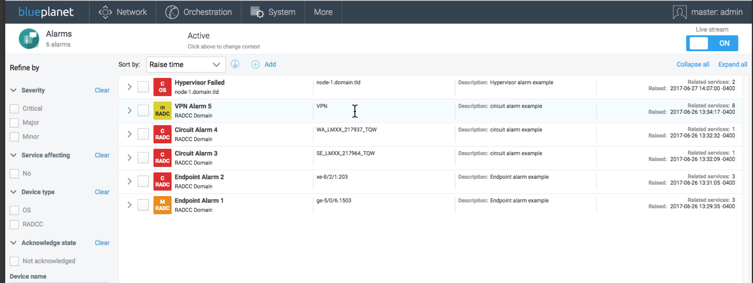The height and width of the screenshot is (283, 753).
Task: Open the Raise time sort dropdown
Action: pos(186,65)
